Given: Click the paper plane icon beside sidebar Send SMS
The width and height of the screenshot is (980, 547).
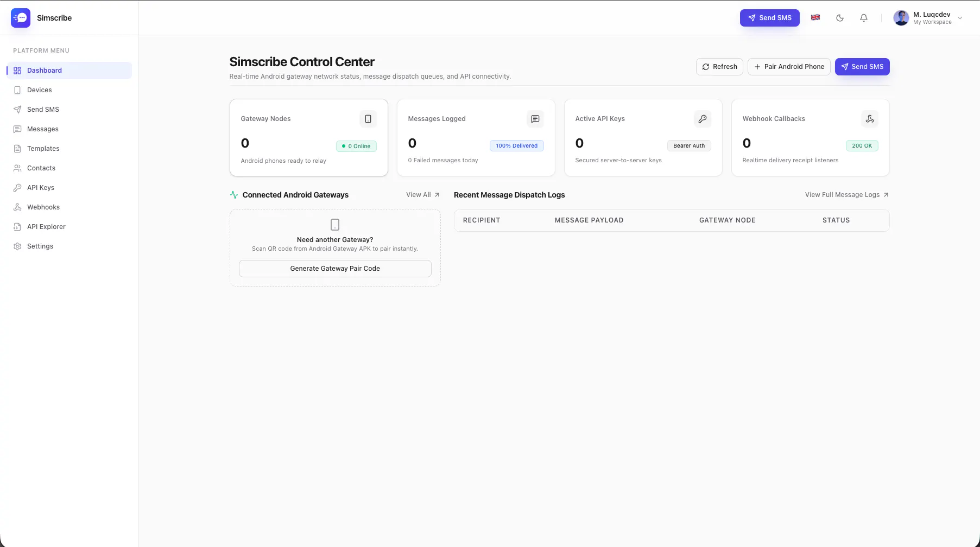Looking at the screenshot, I should tap(17, 110).
